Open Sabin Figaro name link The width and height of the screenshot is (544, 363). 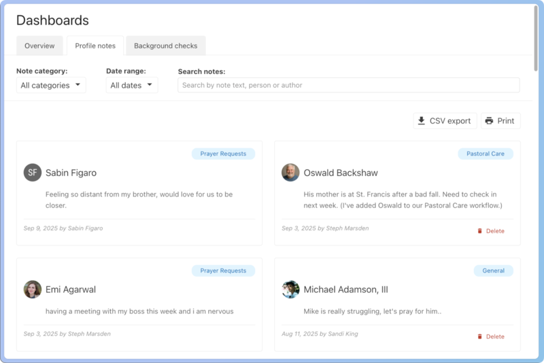tap(71, 173)
